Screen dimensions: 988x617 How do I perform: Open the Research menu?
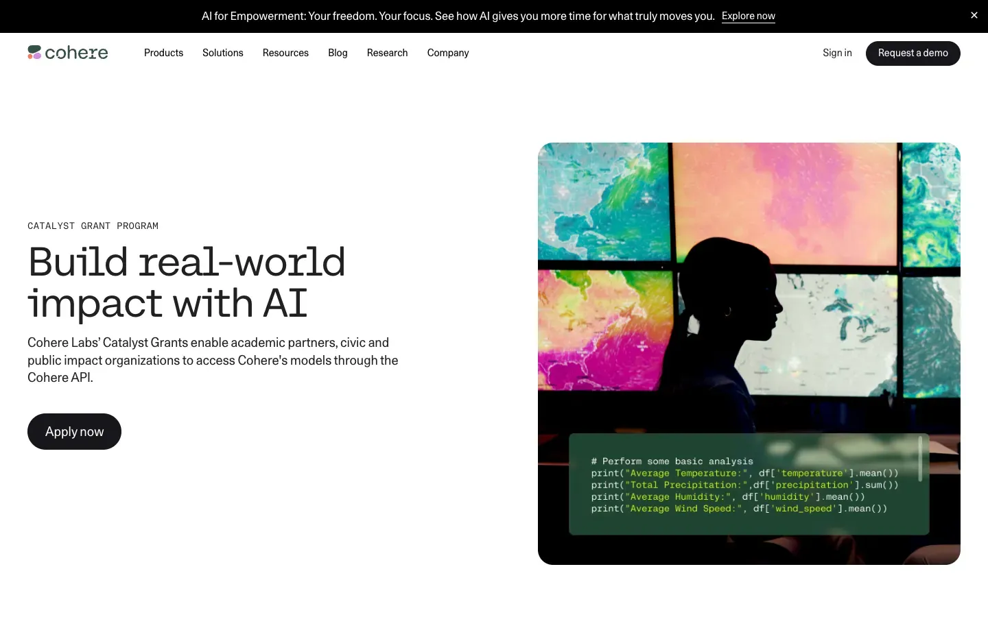point(388,53)
